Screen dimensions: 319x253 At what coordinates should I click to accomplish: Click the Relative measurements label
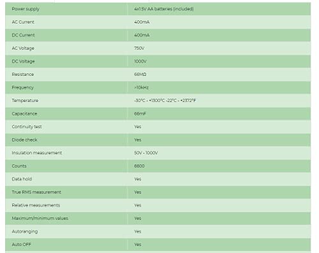click(x=36, y=205)
